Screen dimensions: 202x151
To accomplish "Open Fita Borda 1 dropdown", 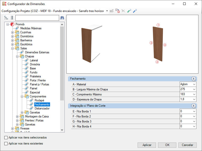I will 194,111.
